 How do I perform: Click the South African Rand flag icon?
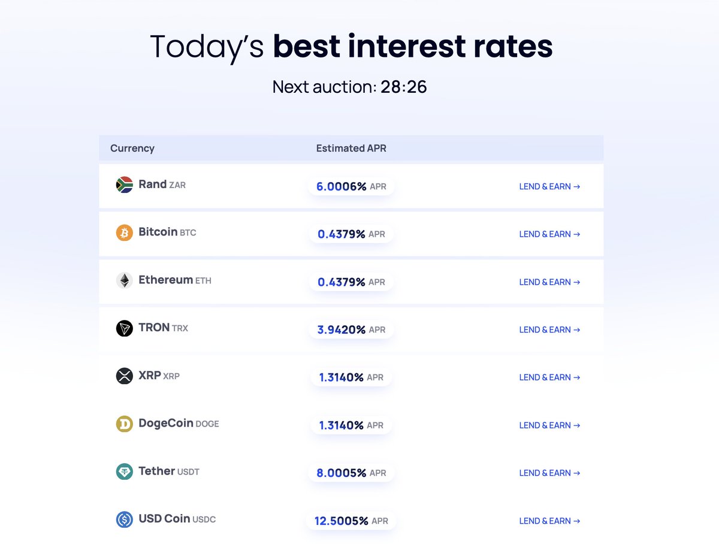124,185
